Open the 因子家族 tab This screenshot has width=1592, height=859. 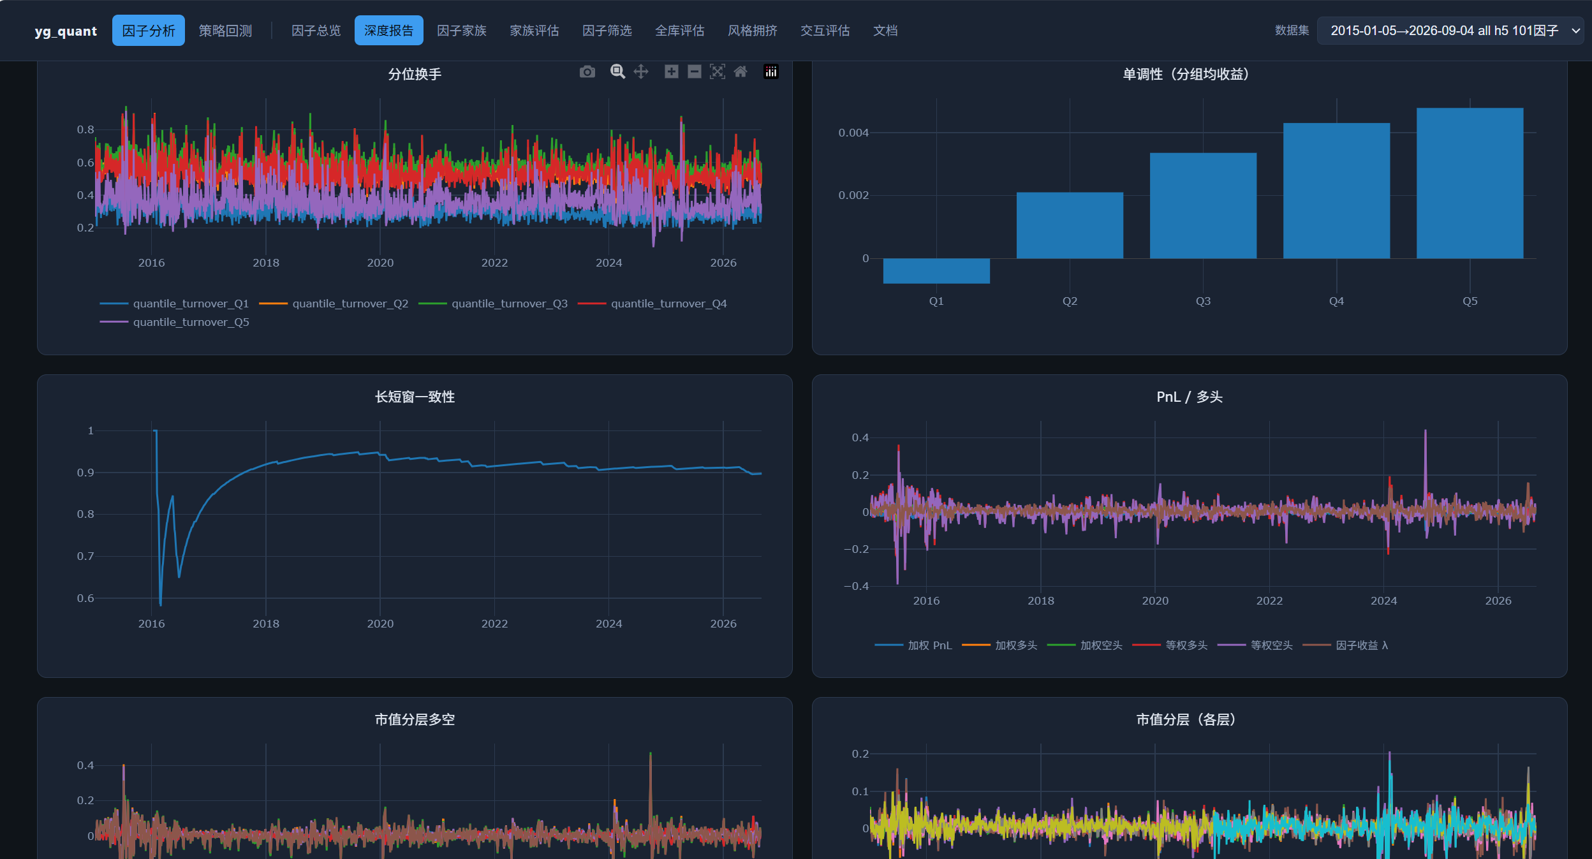[x=461, y=31]
